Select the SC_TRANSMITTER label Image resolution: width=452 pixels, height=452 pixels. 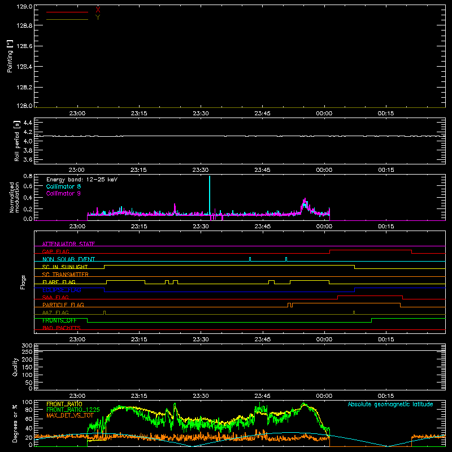pos(66,275)
